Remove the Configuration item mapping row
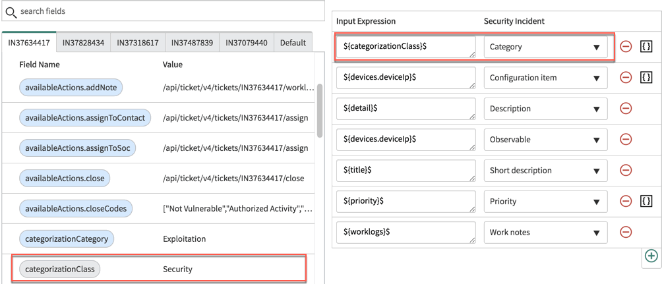662x284 pixels. click(625, 78)
